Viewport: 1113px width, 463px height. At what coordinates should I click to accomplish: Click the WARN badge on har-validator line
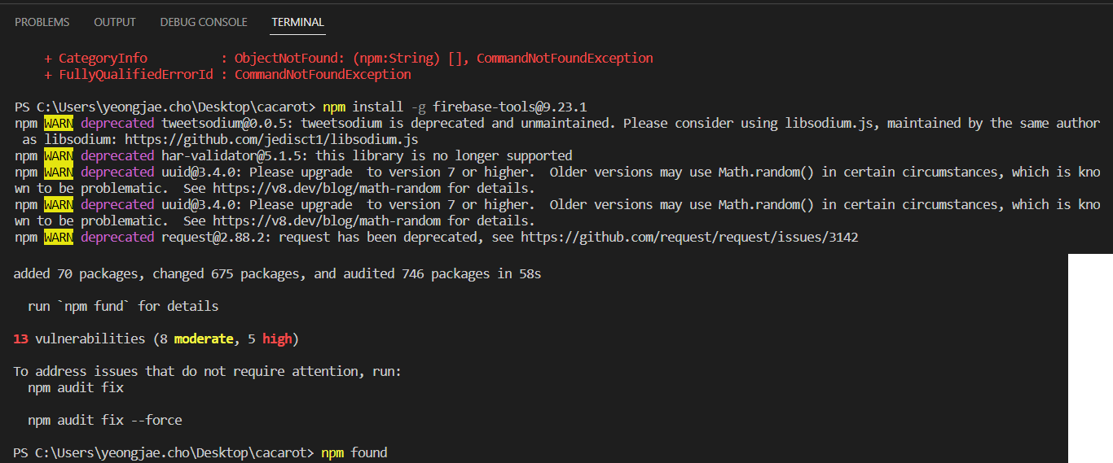59,155
